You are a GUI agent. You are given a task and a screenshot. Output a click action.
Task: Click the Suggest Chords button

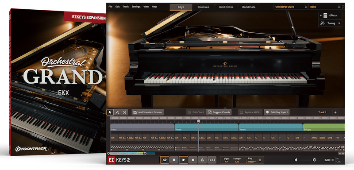[x=219, y=112]
